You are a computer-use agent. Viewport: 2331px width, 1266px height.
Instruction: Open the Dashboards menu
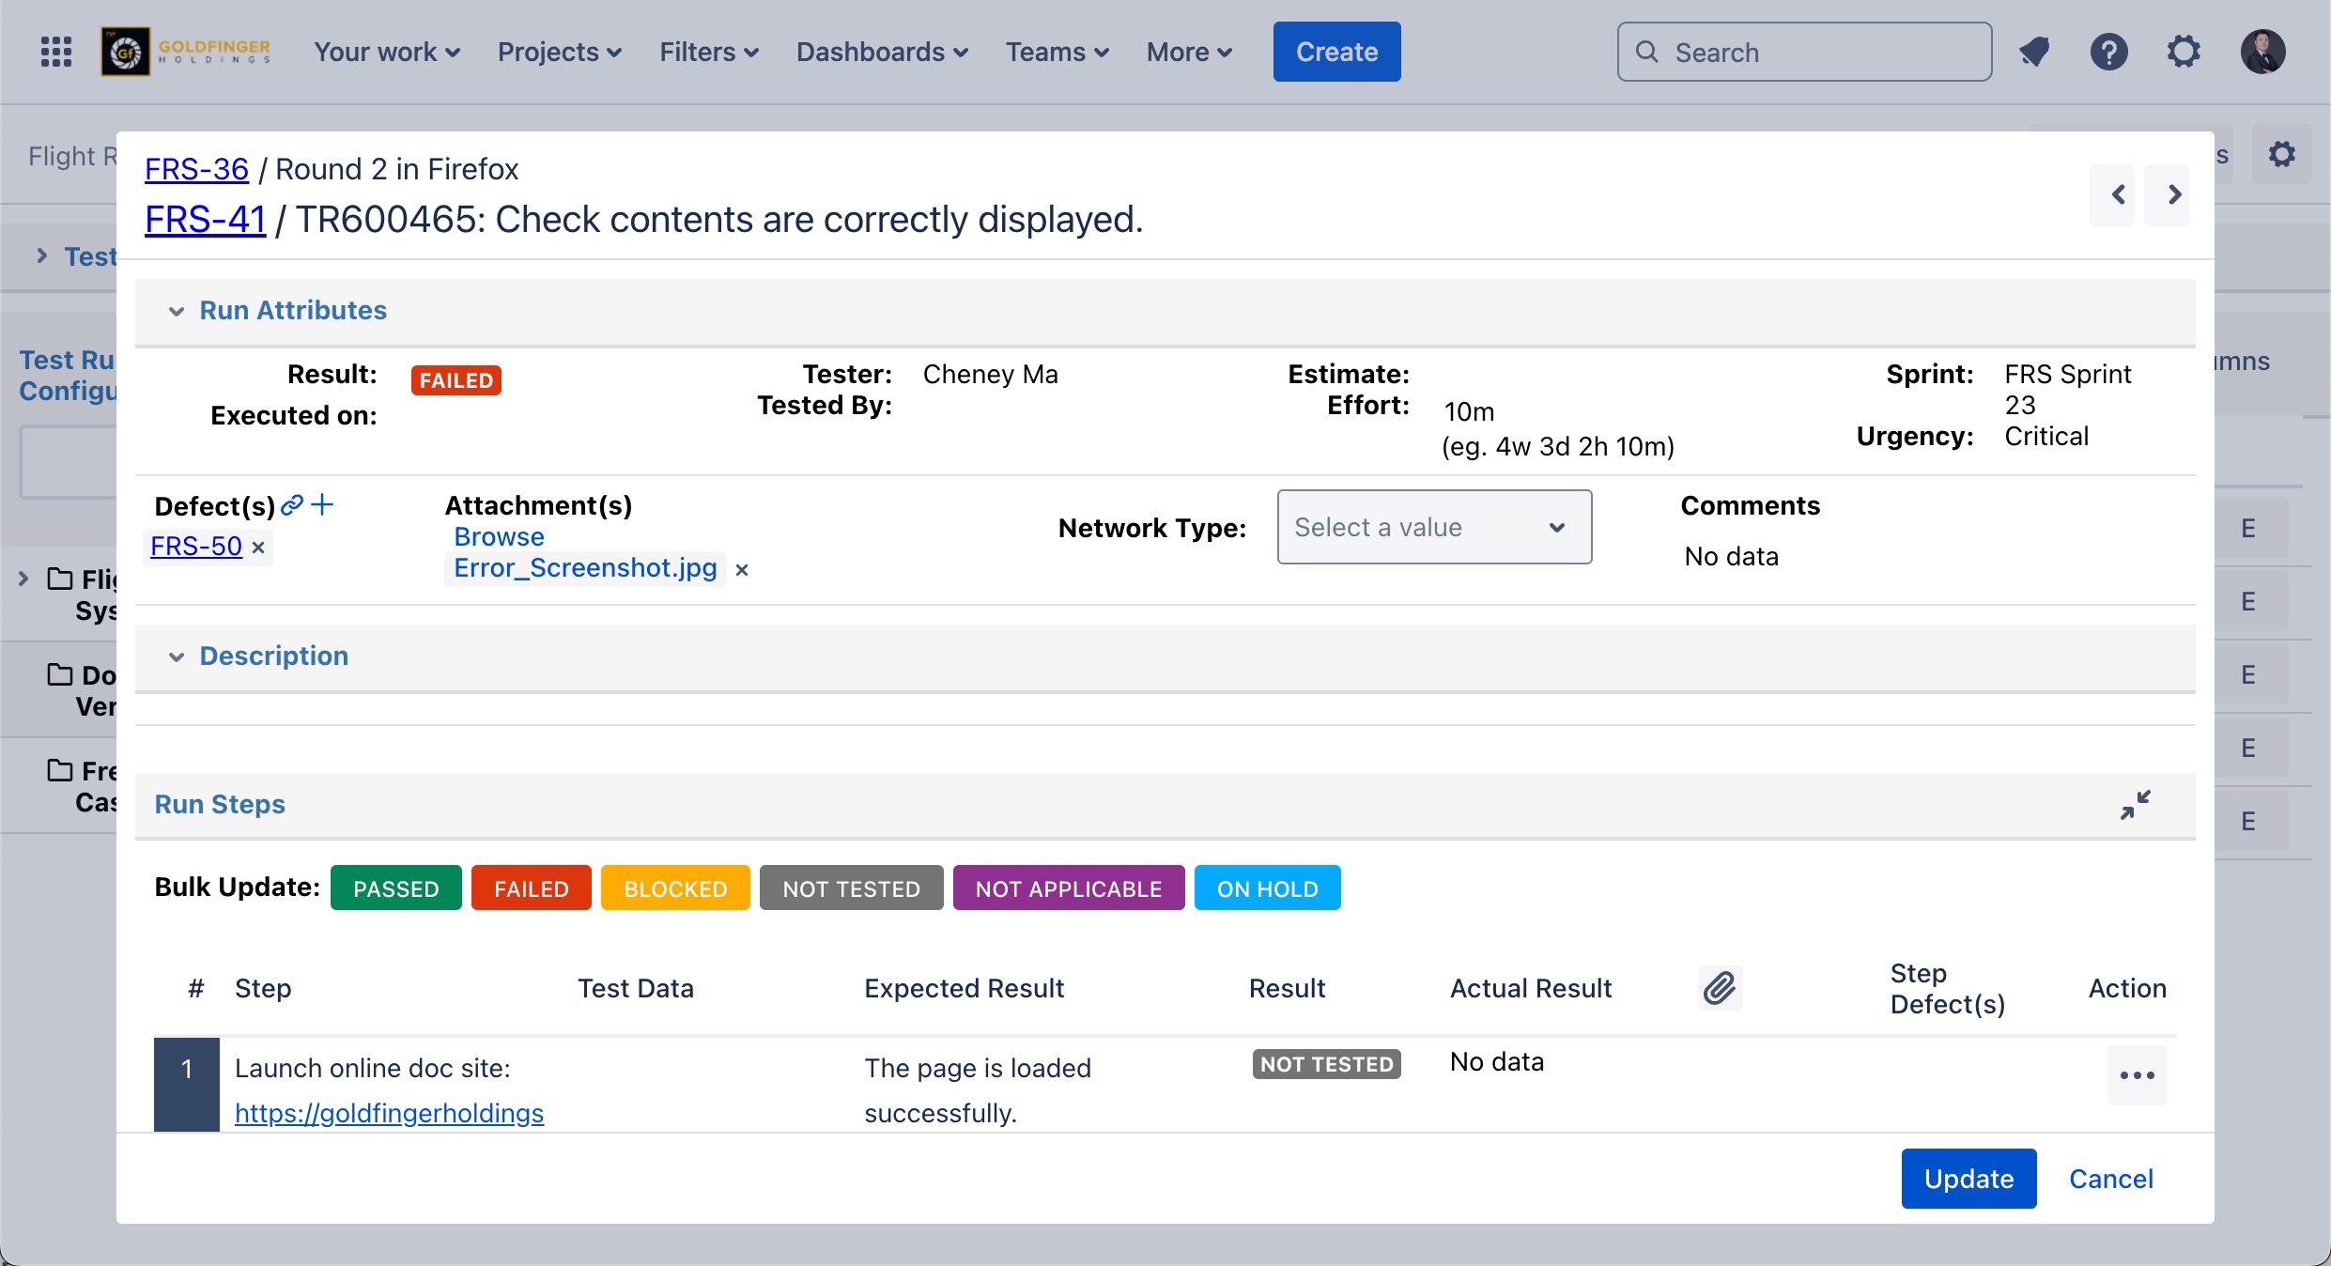[881, 52]
